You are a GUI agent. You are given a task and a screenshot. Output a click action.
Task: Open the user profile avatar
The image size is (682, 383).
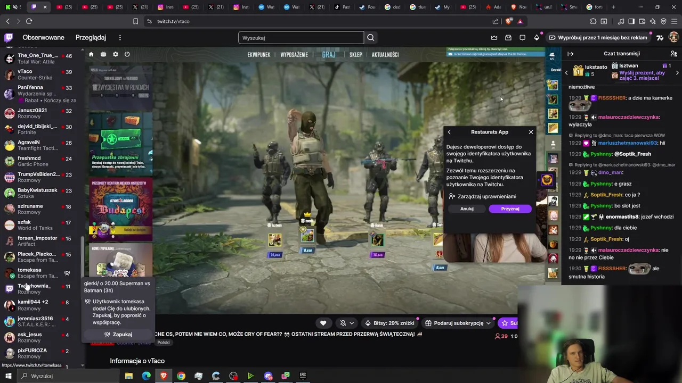pyautogui.click(x=673, y=38)
